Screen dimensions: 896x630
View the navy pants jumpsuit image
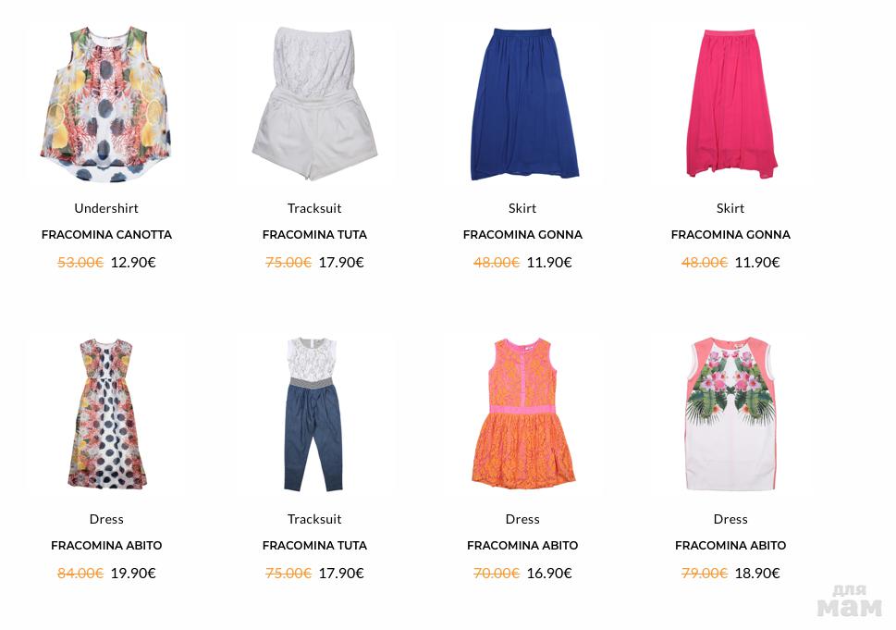(x=313, y=414)
